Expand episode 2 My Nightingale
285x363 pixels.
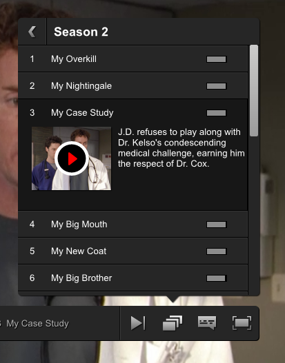(133, 86)
